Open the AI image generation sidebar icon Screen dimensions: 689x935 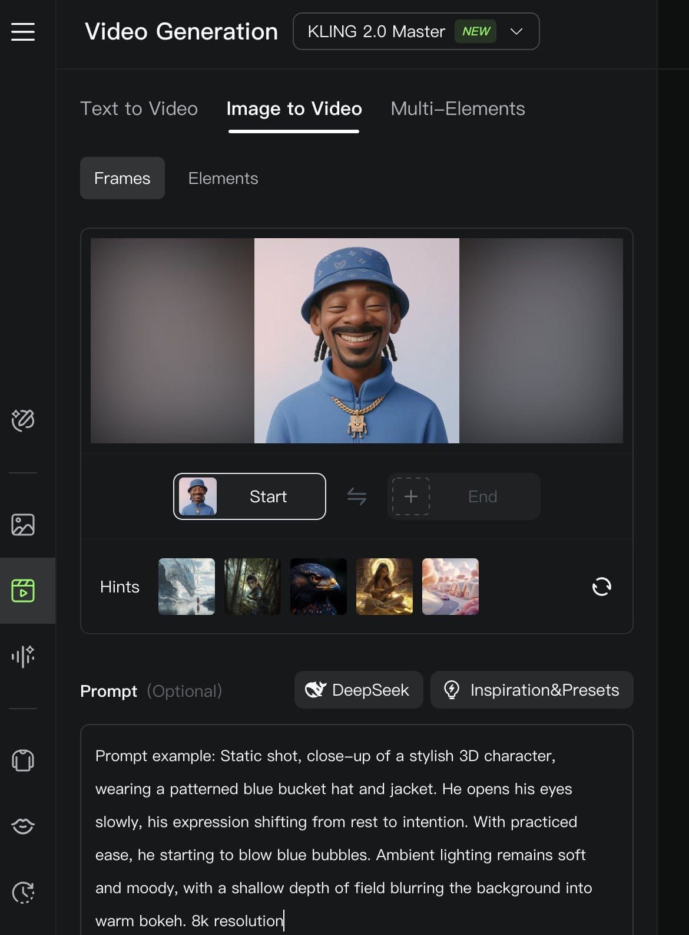pos(23,524)
